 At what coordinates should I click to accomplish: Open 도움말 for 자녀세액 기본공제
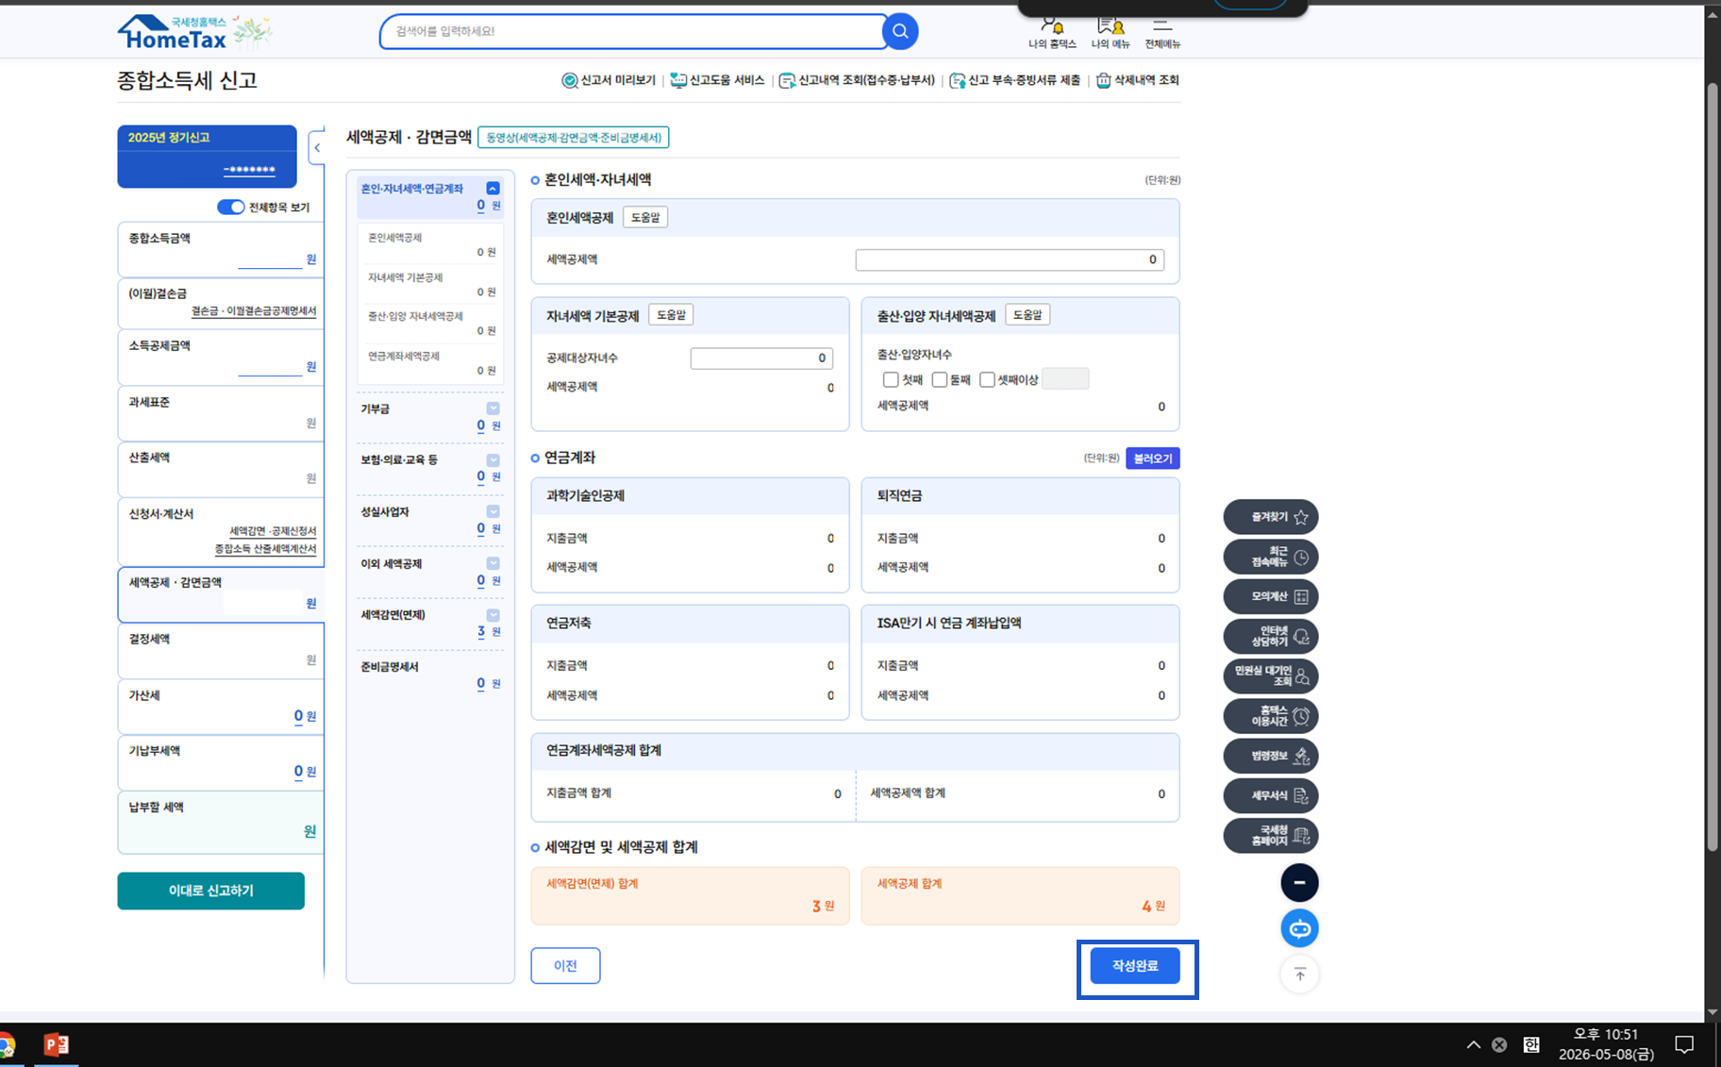671,315
